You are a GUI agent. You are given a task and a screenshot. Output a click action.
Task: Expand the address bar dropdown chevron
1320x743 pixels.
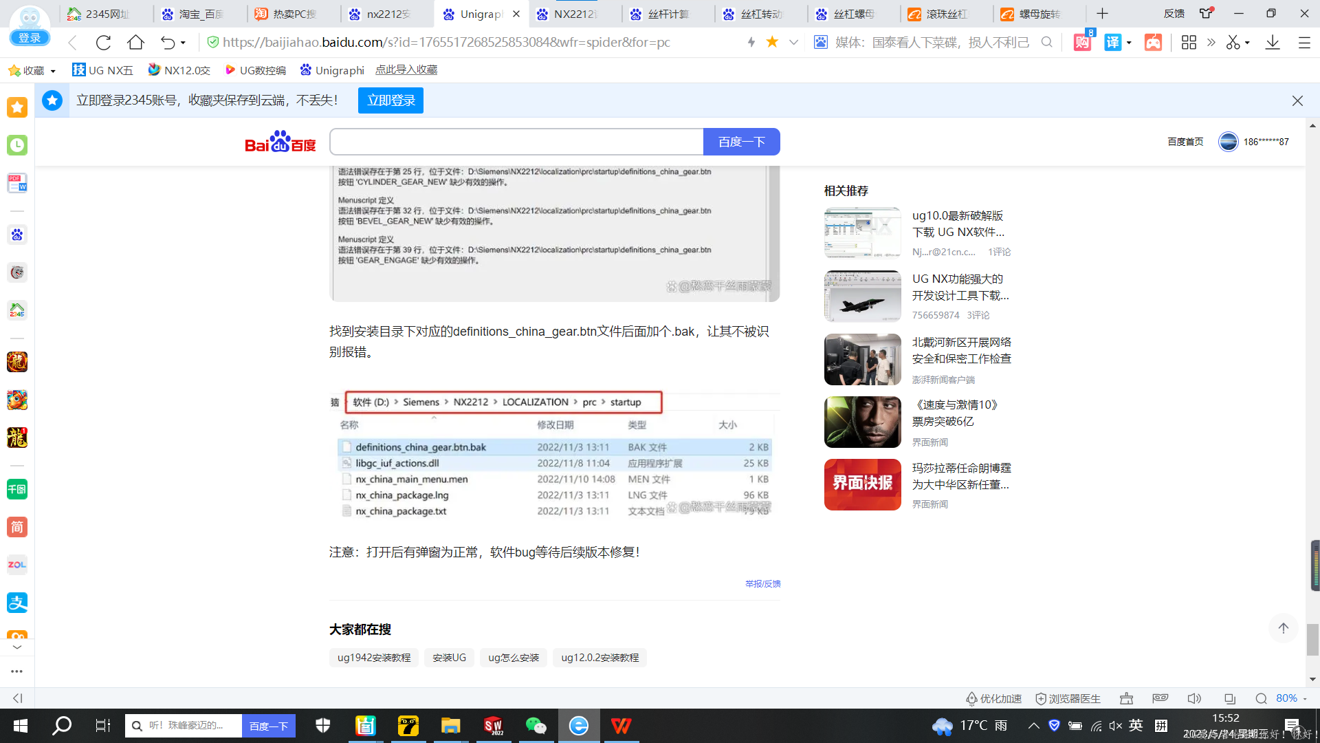(793, 42)
